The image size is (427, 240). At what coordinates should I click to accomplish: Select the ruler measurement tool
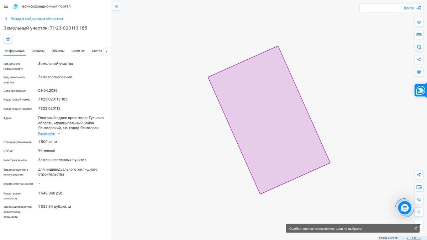419,35
